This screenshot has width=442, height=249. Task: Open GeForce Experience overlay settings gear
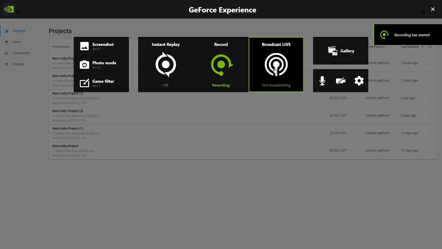(x=359, y=81)
